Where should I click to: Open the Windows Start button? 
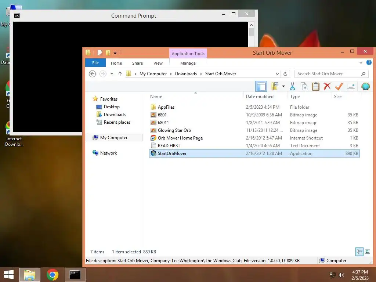point(9,275)
